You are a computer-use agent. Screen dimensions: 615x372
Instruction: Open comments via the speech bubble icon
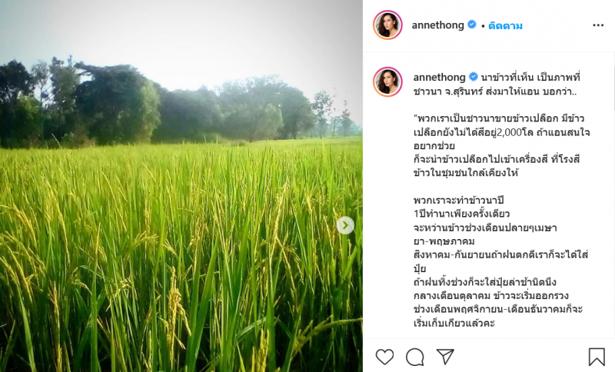click(x=414, y=357)
